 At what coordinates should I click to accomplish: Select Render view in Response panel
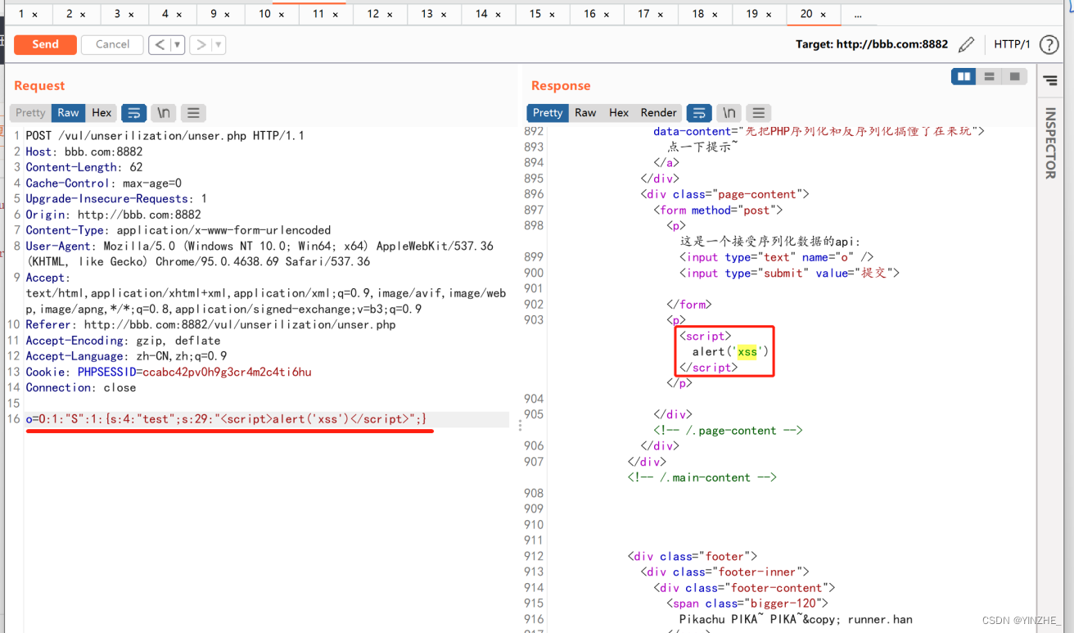coord(659,113)
